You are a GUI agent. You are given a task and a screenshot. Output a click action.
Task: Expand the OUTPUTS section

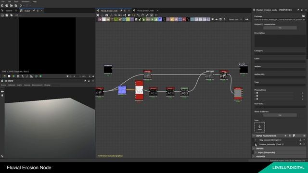(254, 157)
